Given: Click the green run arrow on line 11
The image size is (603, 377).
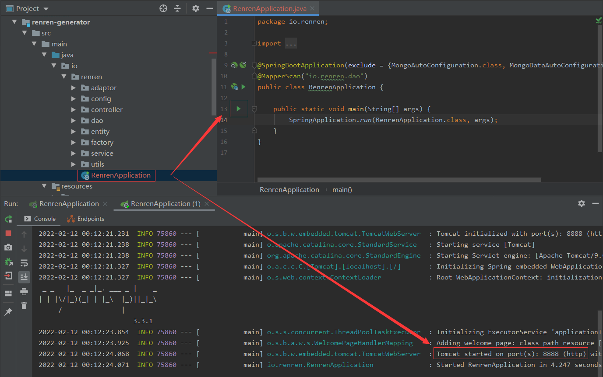Looking at the screenshot, I should tap(243, 87).
